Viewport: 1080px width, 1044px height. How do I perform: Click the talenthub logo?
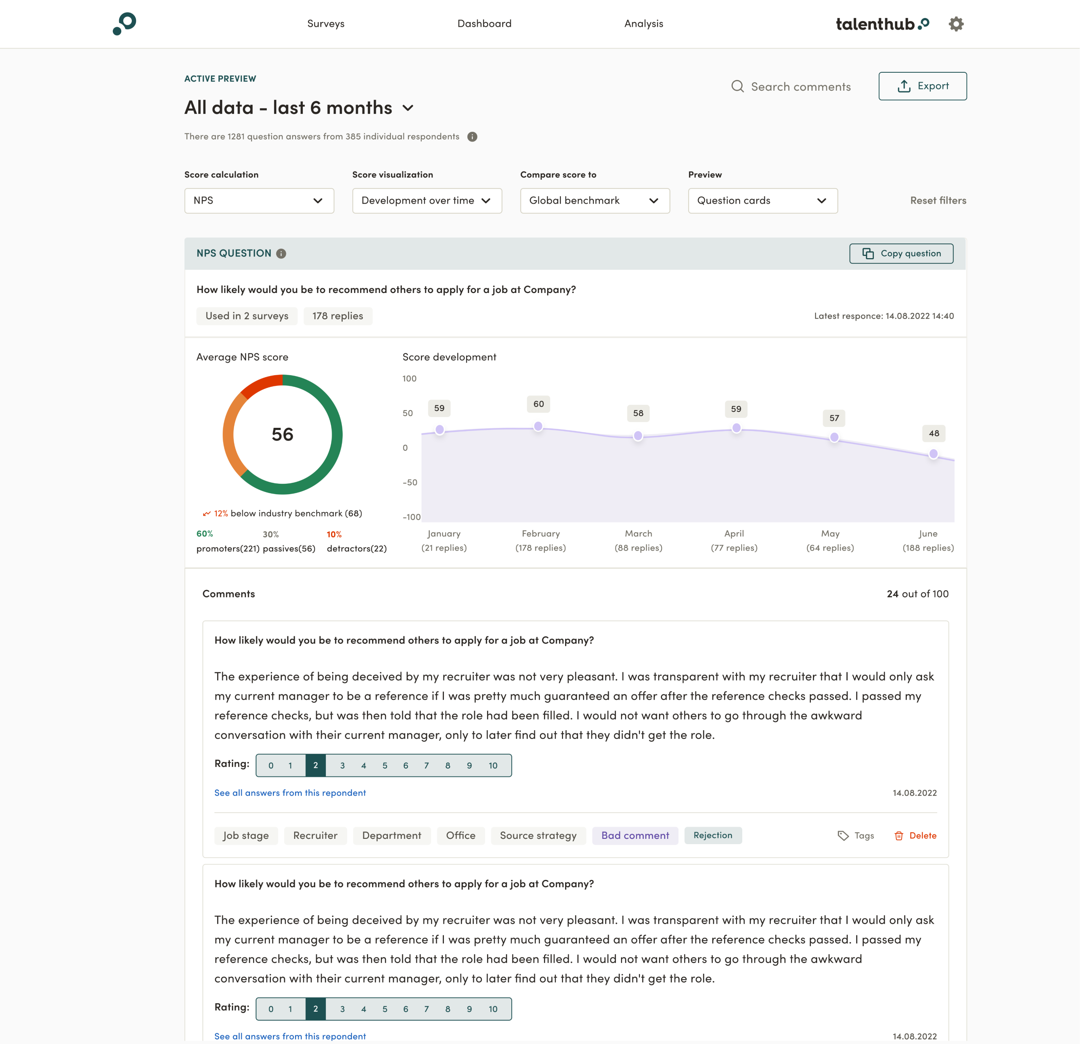[881, 24]
